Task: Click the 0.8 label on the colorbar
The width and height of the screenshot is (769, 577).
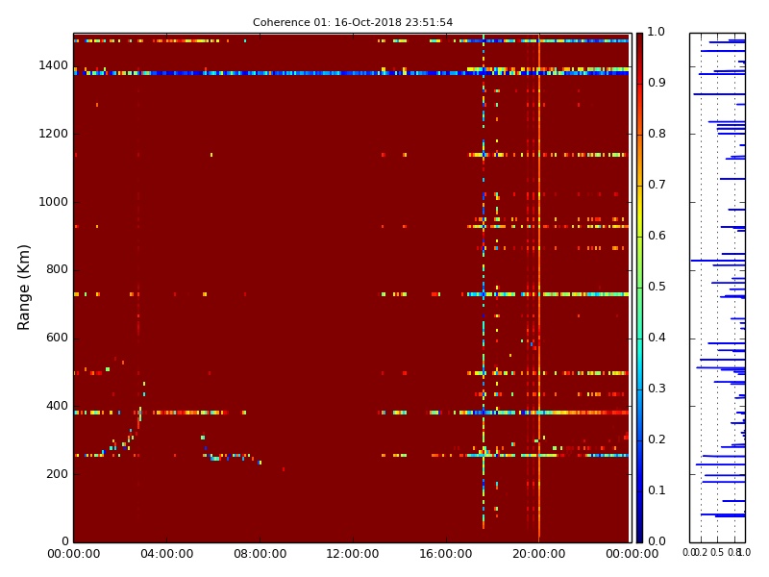Action: click(657, 134)
